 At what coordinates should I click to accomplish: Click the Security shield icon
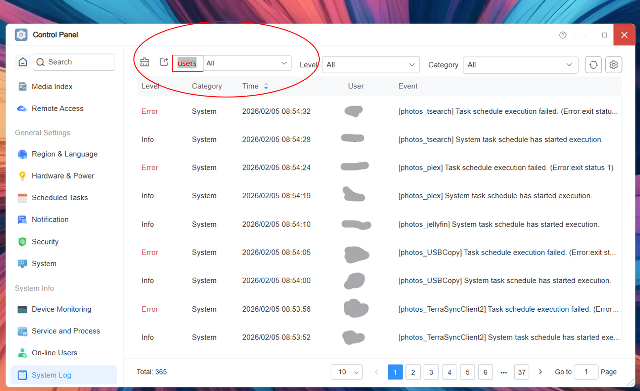(22, 242)
